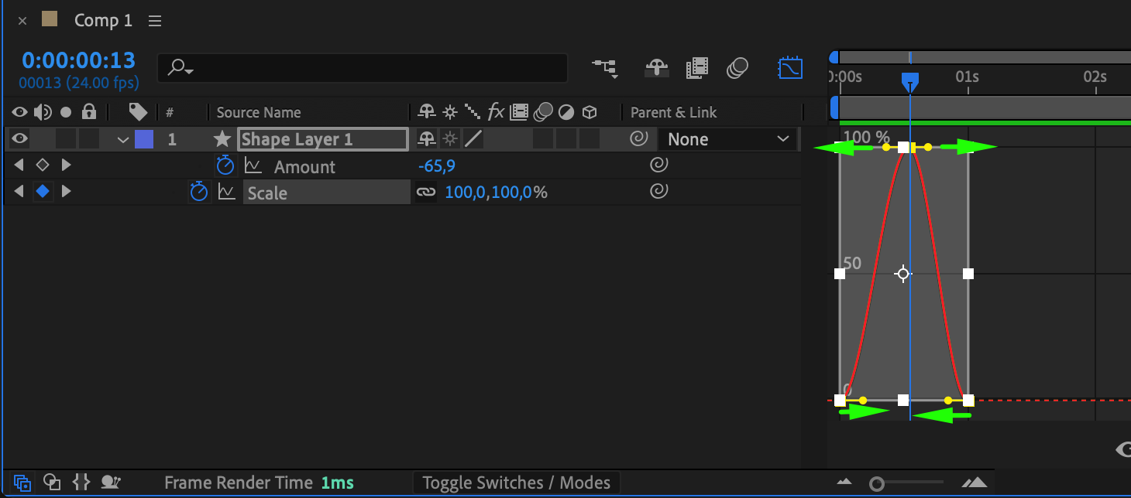The height and width of the screenshot is (498, 1131).
Task: Enable Motion Blur for layers
Action: [x=737, y=68]
